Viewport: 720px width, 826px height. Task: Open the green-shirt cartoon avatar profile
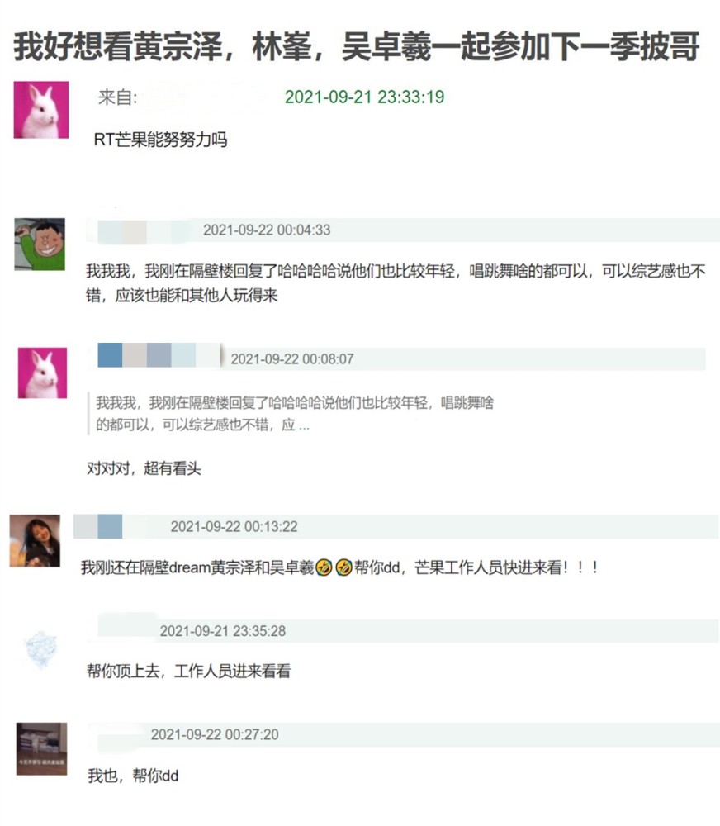point(40,244)
